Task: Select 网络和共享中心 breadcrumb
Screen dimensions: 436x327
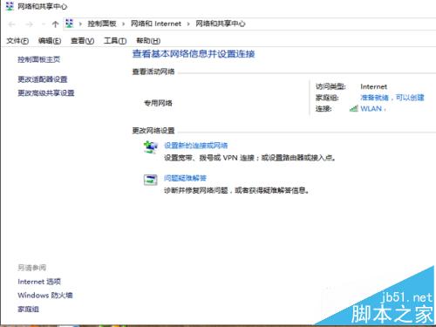Action: pyautogui.click(x=221, y=24)
